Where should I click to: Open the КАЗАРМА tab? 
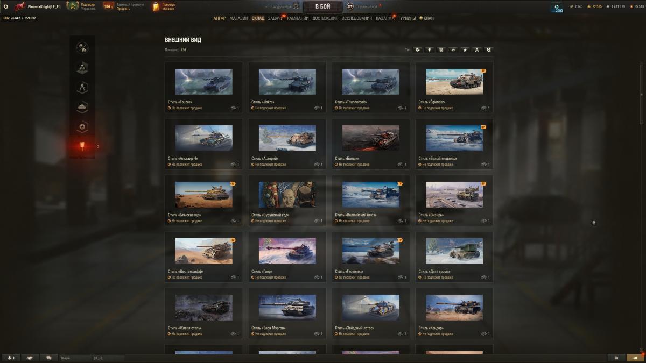pyautogui.click(x=385, y=18)
